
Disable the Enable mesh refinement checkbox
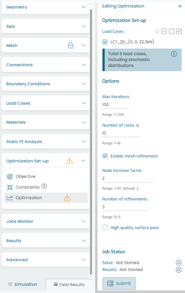pyautogui.click(x=105, y=156)
